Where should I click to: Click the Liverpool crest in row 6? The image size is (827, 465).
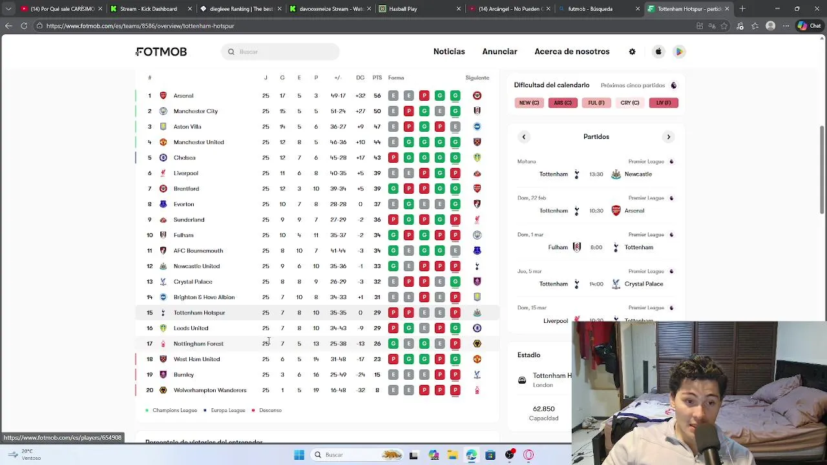pos(163,173)
